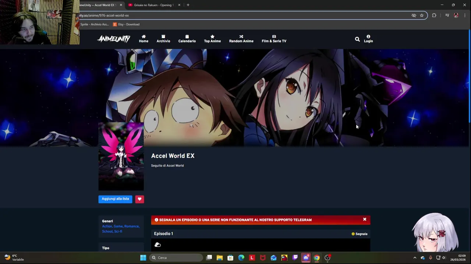471x264 pixels.
Task: Open Task View on the taskbar
Action: [x=209, y=258]
